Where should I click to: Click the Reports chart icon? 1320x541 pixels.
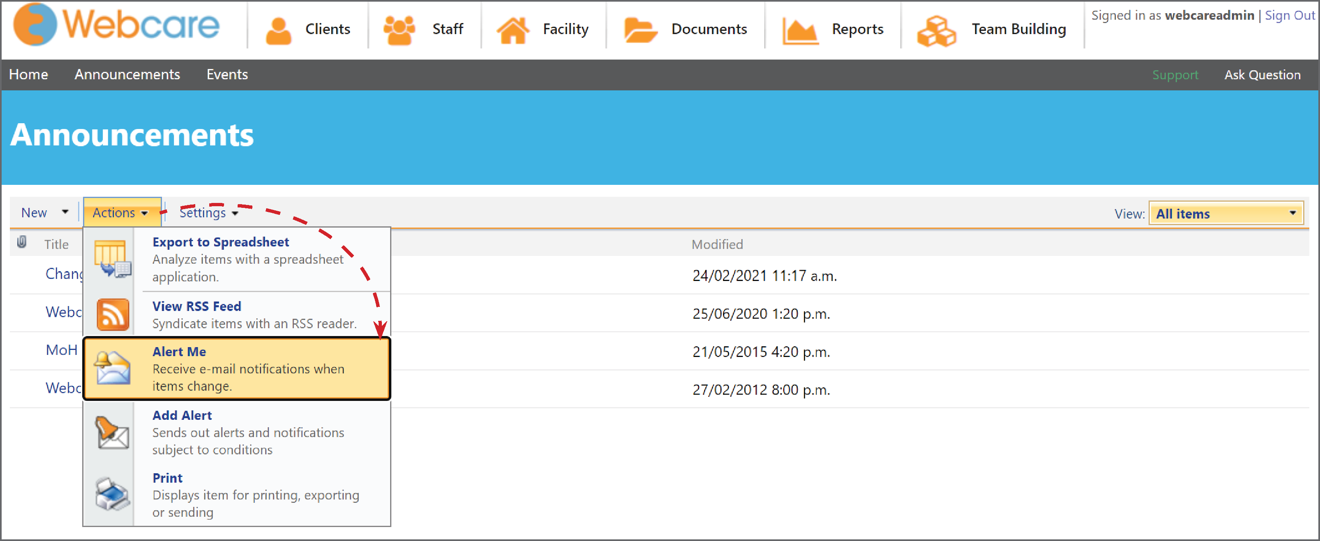[800, 31]
